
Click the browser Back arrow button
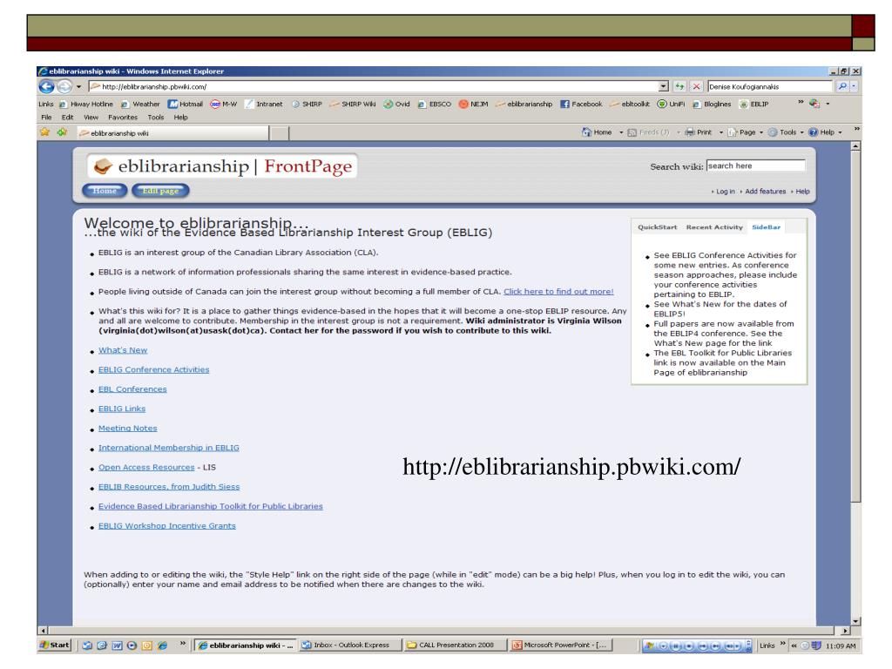[47, 86]
